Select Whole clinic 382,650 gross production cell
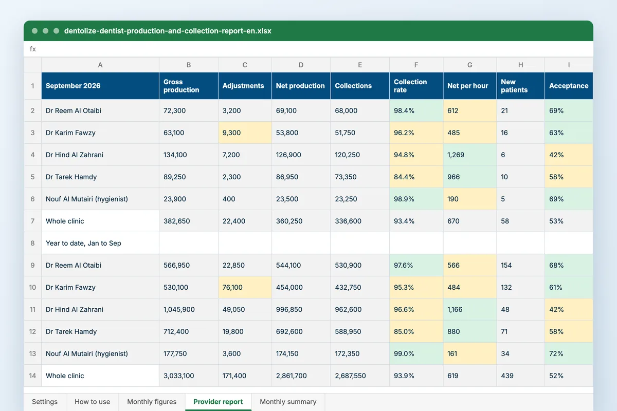The image size is (617, 411). click(189, 221)
